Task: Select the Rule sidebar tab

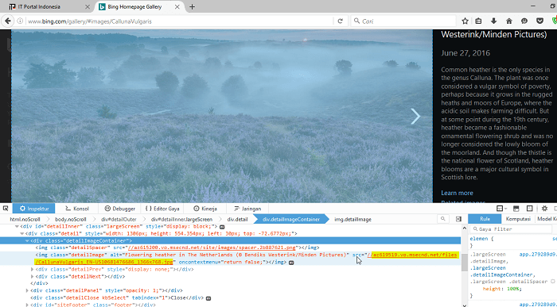Action: click(485, 219)
